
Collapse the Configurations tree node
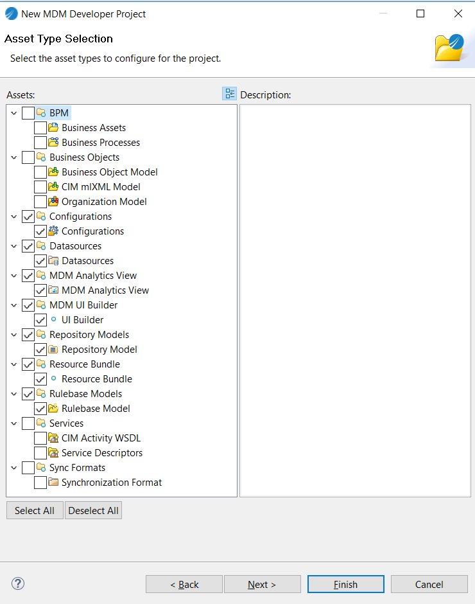tap(14, 217)
